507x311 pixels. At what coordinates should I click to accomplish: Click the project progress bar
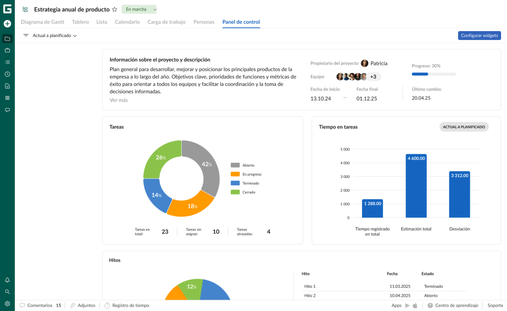click(x=434, y=74)
